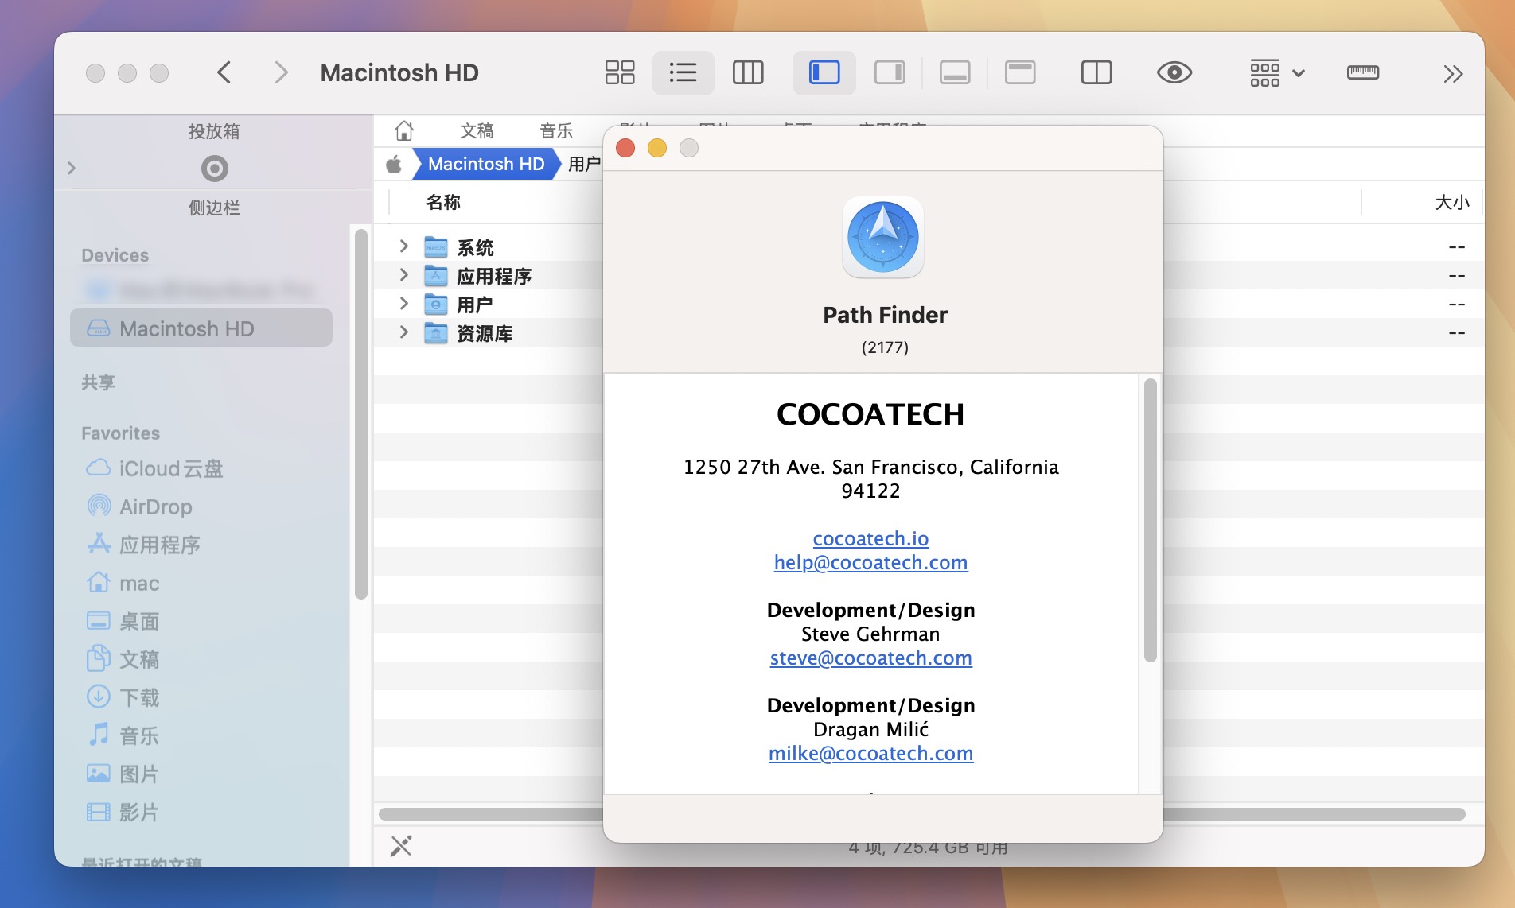Click the home icon in favorites bar
1515x908 pixels.
(404, 130)
